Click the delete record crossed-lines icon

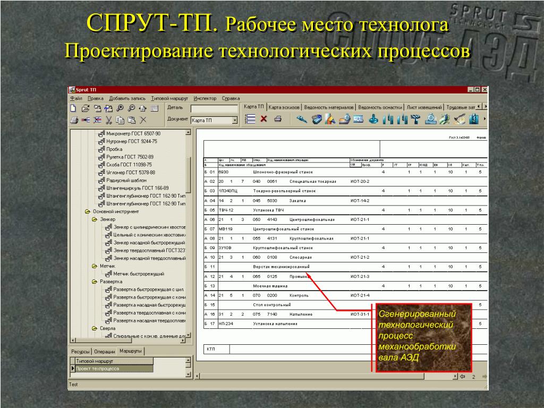pyautogui.click(x=98, y=120)
